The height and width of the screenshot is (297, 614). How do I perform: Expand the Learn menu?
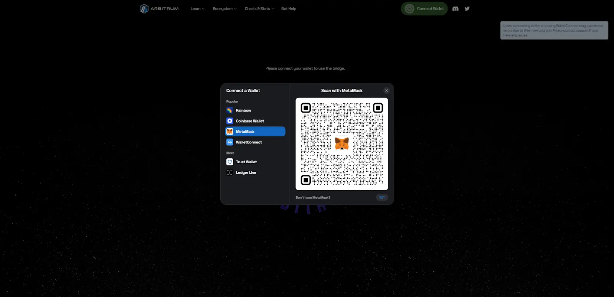tap(198, 8)
